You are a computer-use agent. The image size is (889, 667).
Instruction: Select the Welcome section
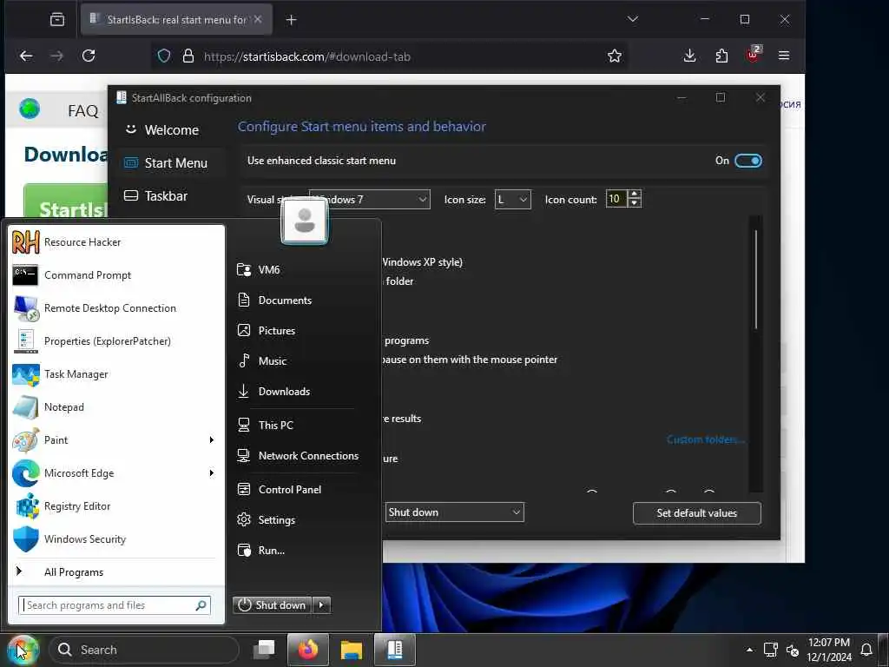171,130
